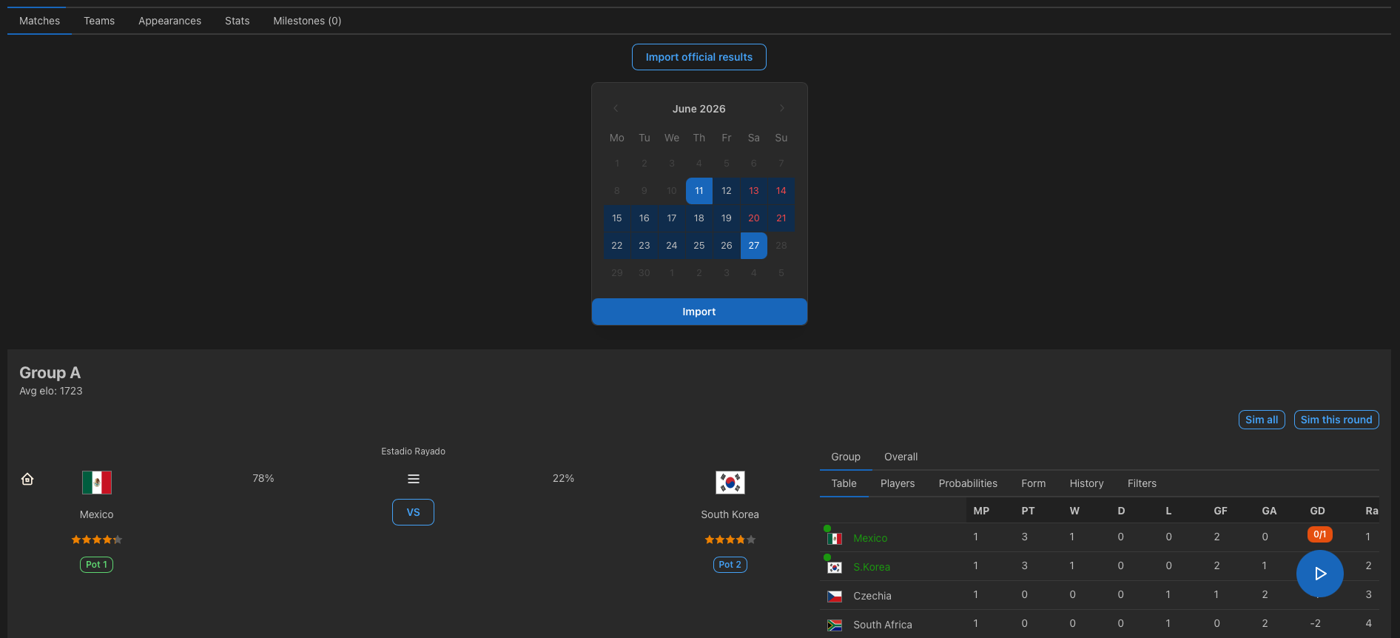Switch to the Teams tab
Screen dimensions: 1400x638
coord(99,21)
